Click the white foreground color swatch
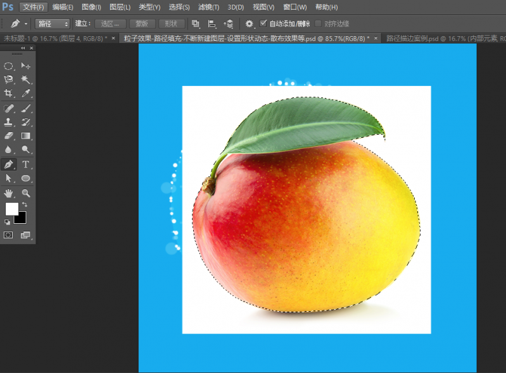 [x=11, y=209]
